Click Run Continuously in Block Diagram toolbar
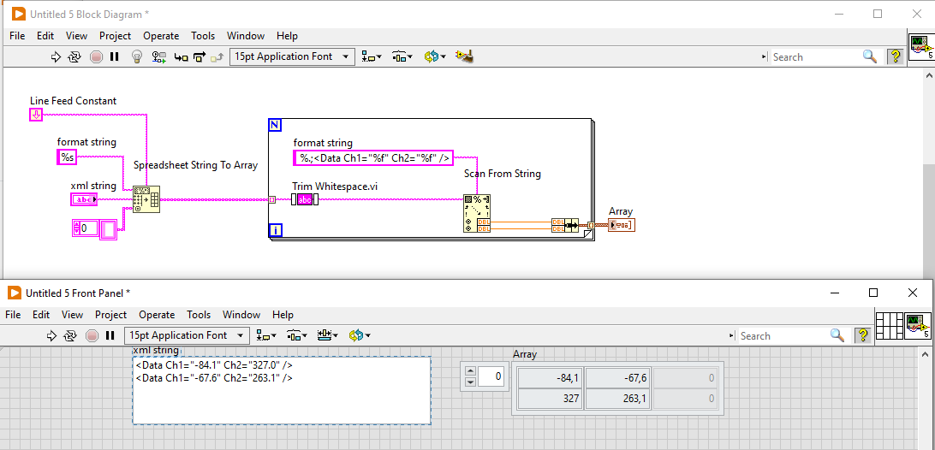 [x=74, y=57]
